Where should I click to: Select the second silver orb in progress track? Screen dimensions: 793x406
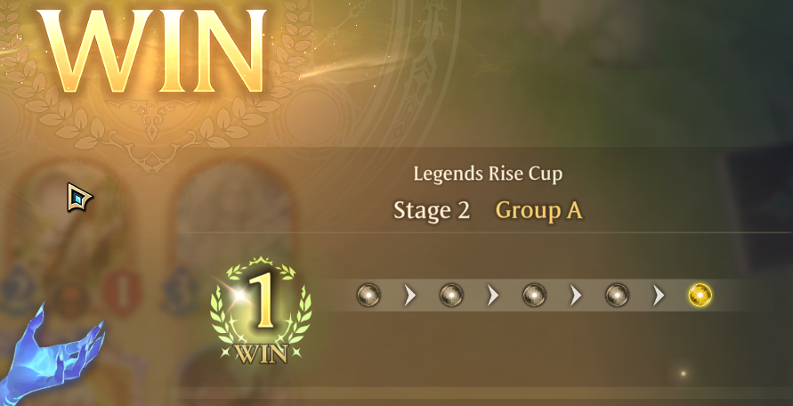coord(451,295)
